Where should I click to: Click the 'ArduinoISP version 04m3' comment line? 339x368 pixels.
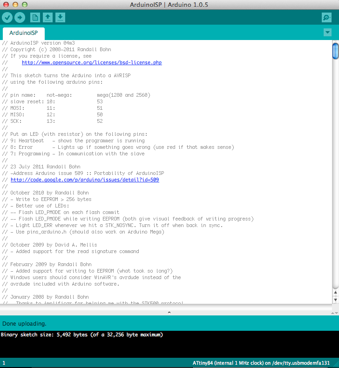click(x=39, y=43)
